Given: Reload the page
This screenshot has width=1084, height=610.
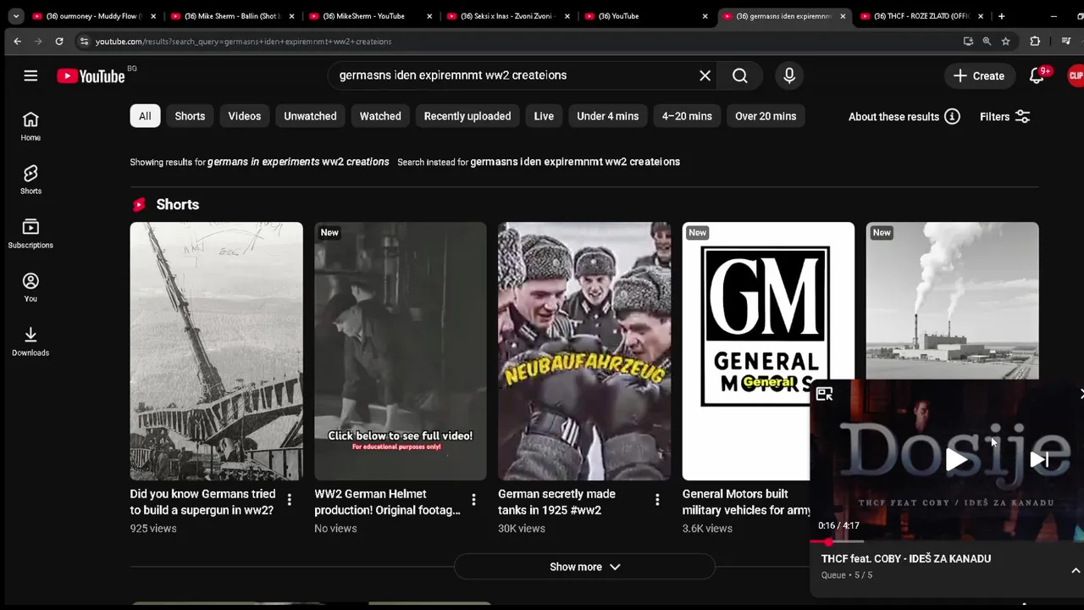Looking at the screenshot, I should (x=59, y=41).
